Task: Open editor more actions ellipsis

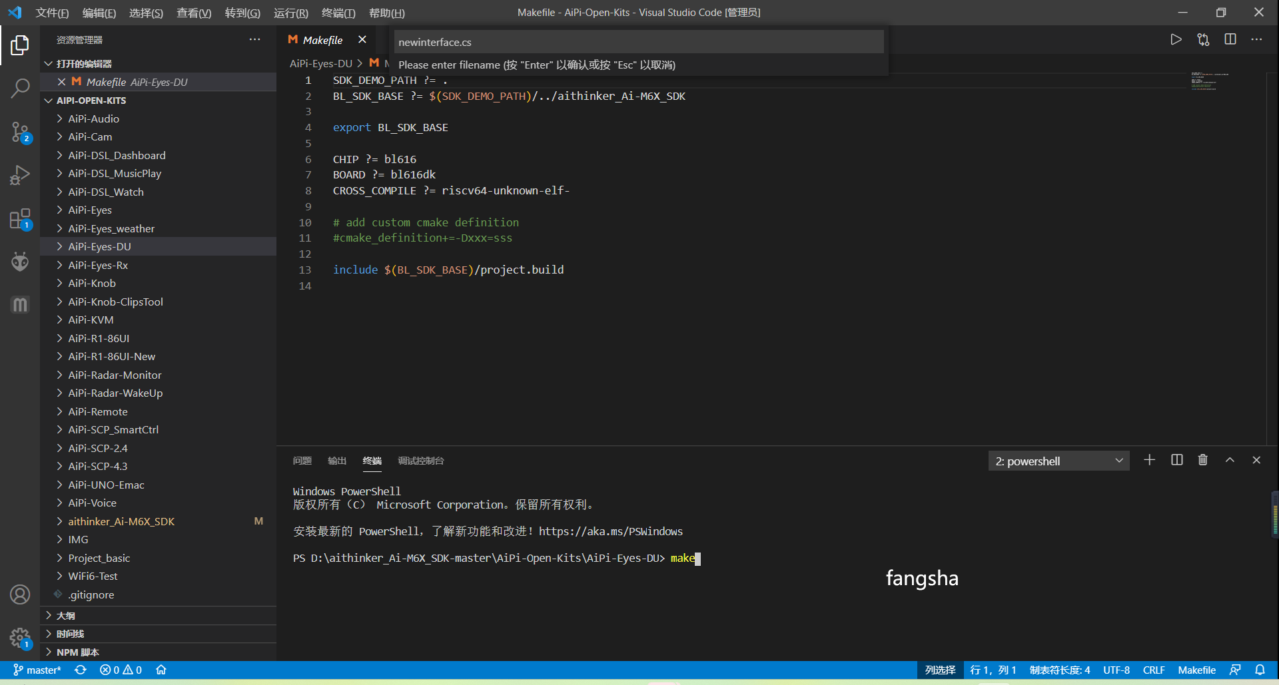Action: point(1256,40)
